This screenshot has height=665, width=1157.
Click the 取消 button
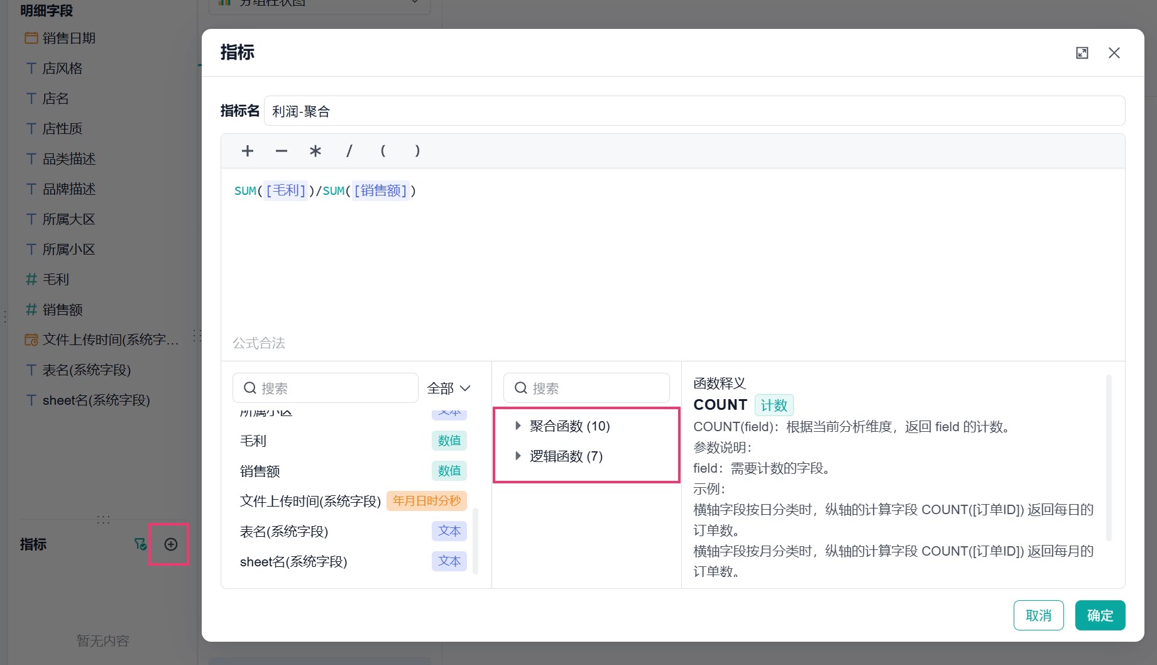[1038, 615]
